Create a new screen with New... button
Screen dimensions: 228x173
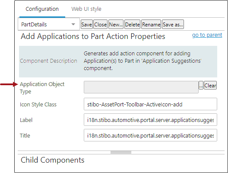coord(116,24)
